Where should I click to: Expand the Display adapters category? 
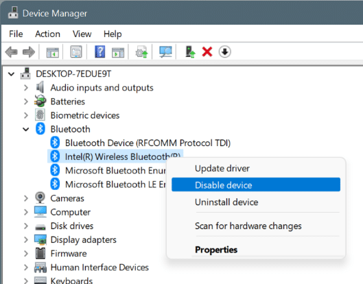26,240
